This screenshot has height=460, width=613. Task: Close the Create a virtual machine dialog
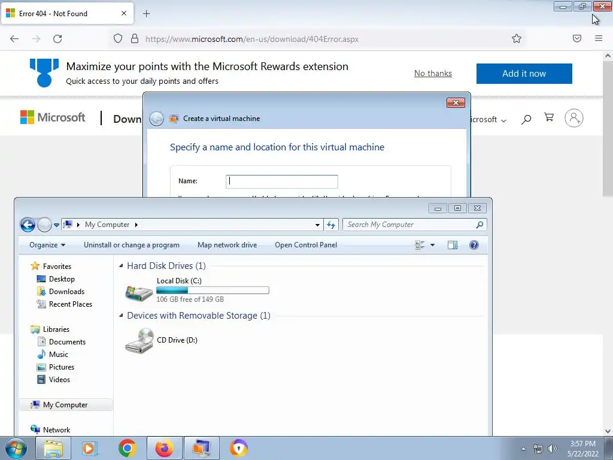(456, 103)
